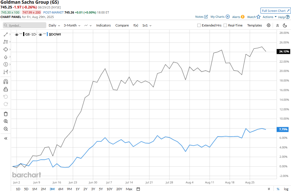Open Notes for this chart

coord(202,17)
